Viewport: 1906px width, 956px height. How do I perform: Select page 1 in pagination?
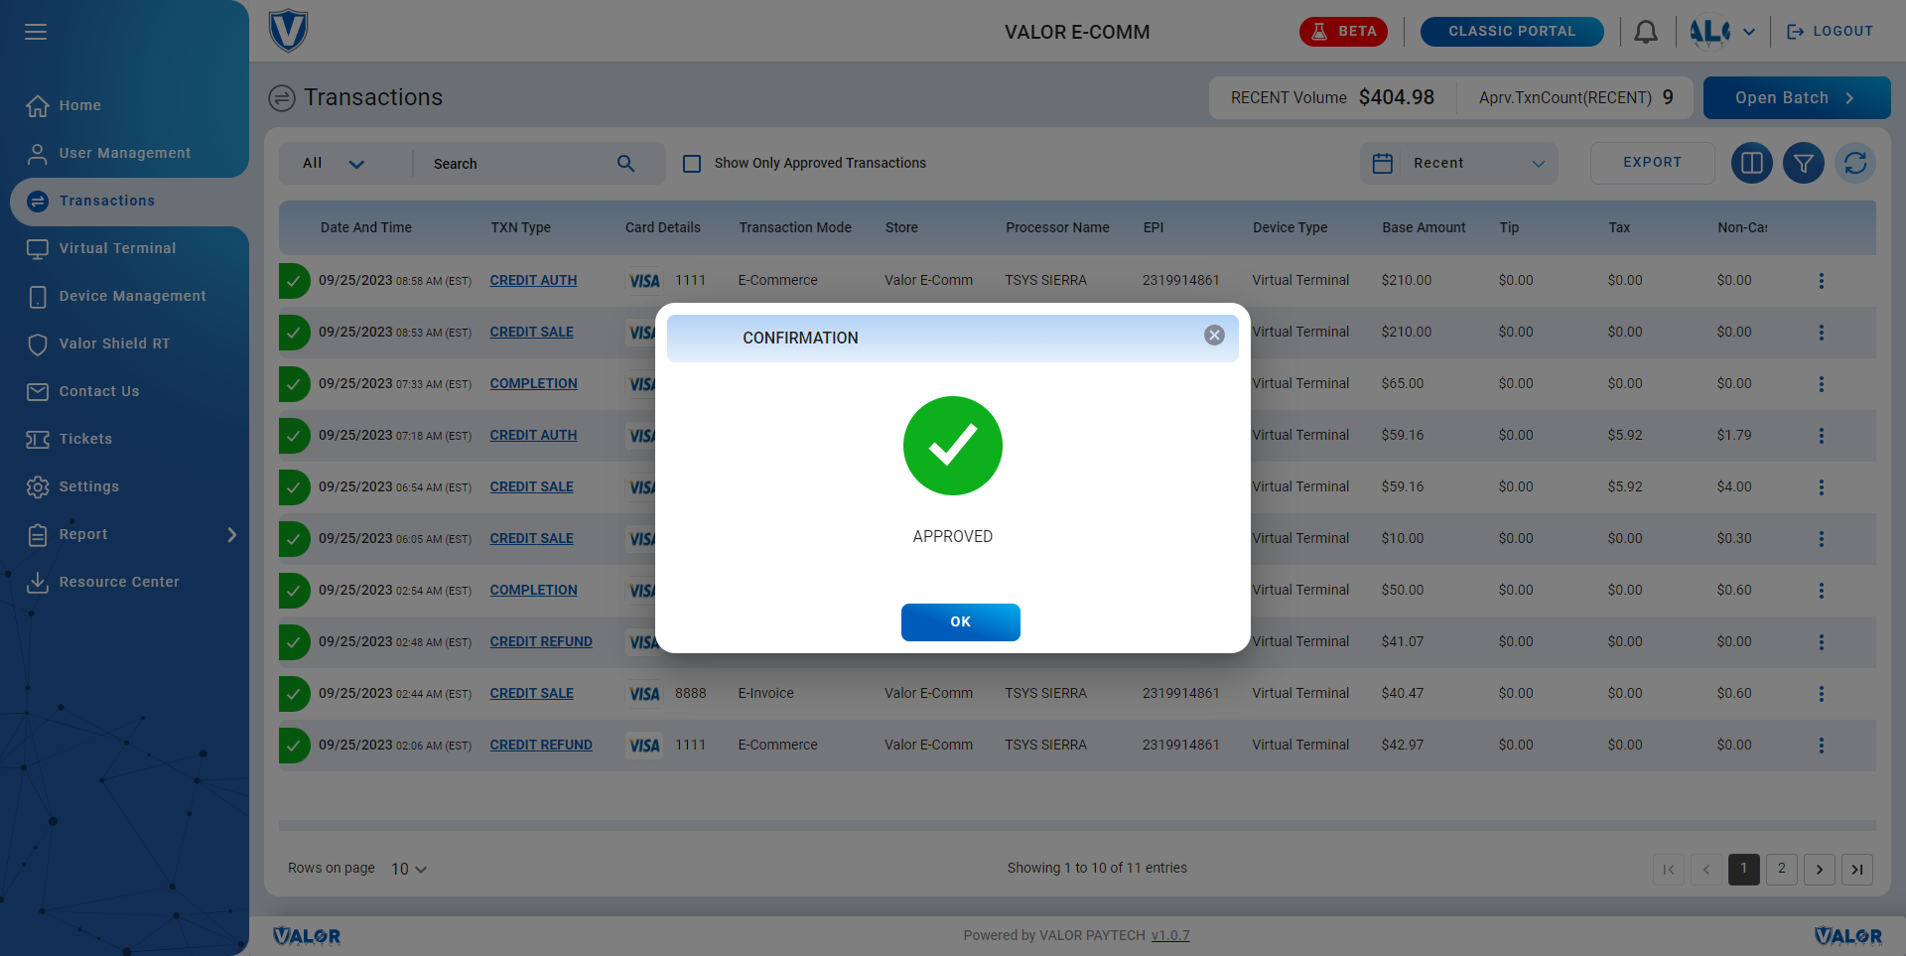[x=1744, y=870]
